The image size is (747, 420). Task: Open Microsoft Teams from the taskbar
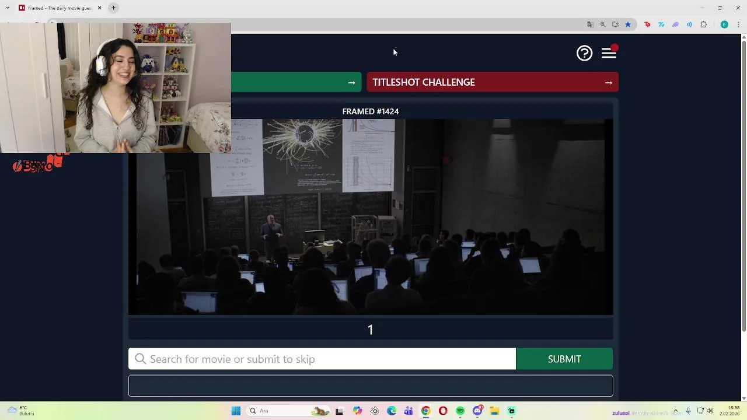pyautogui.click(x=409, y=411)
